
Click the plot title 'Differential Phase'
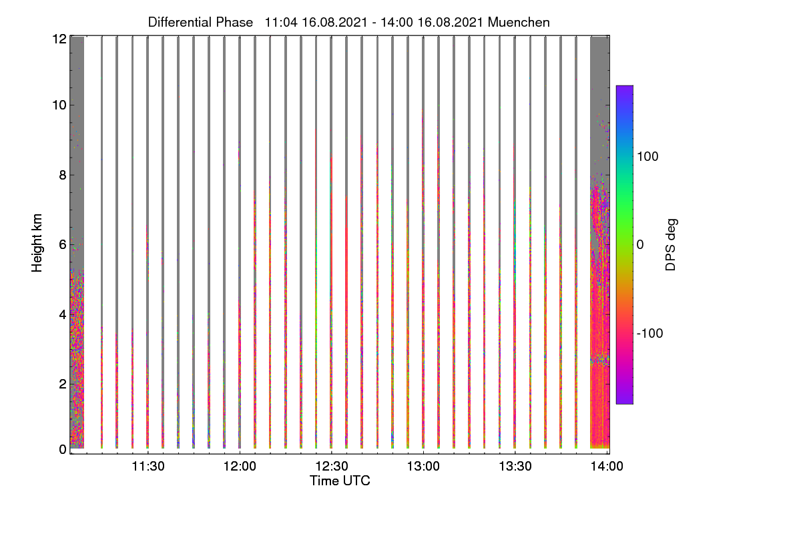click(x=200, y=22)
